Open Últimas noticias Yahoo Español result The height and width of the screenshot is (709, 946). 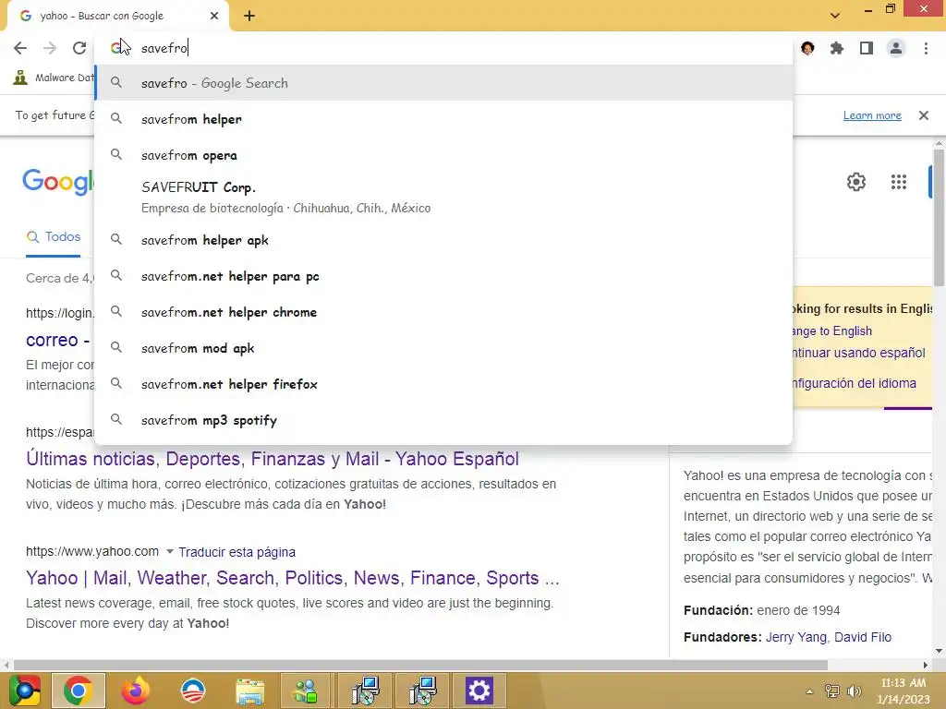pyautogui.click(x=273, y=459)
